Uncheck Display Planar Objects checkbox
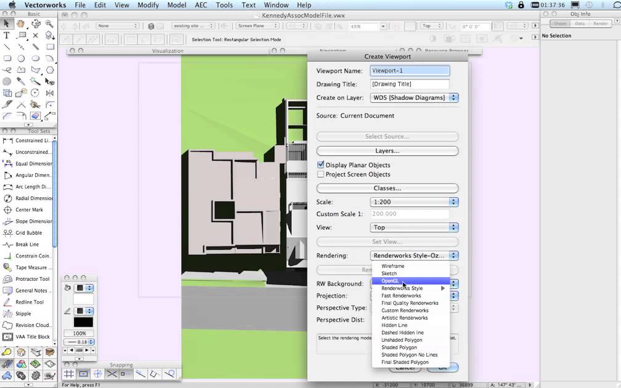The height and width of the screenshot is (388, 621). click(321, 164)
